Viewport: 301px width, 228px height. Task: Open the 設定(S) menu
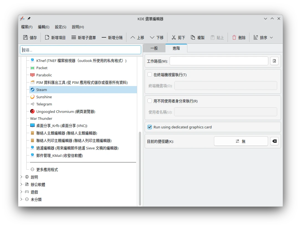coord(60,27)
